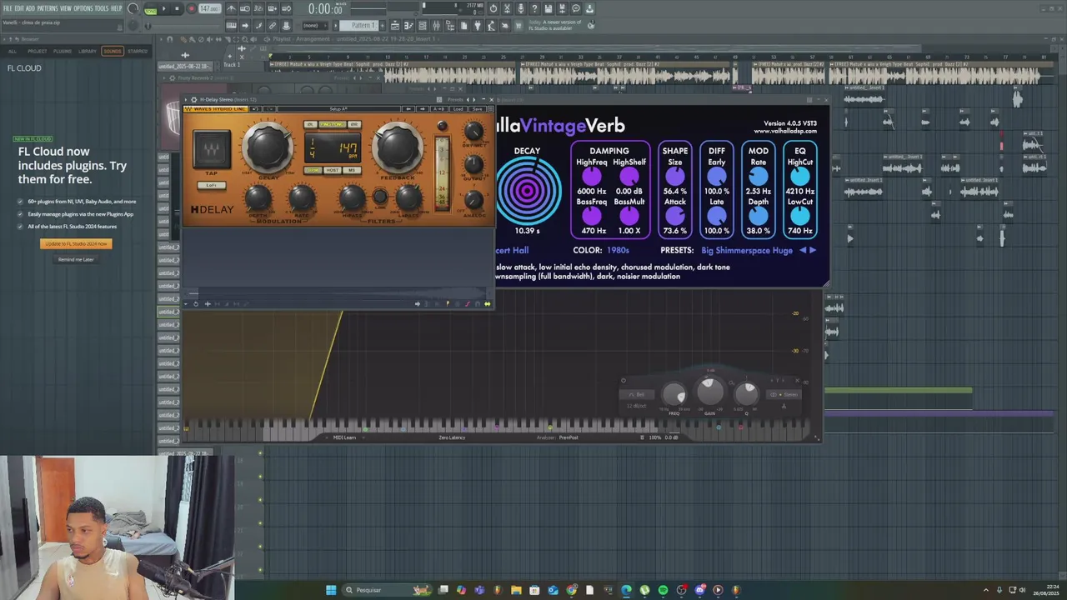Open the Pattern 1 selector dropdown
1067x600 pixels.
pos(359,26)
